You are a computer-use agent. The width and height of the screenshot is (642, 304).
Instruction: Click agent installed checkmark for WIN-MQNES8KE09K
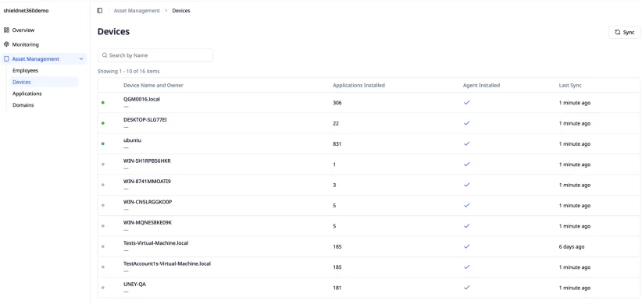click(x=466, y=226)
